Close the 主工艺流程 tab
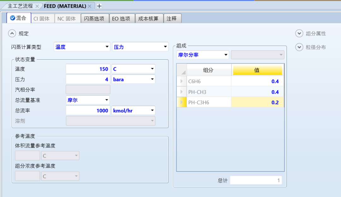Screen dimensions: 341x197 (37, 6)
